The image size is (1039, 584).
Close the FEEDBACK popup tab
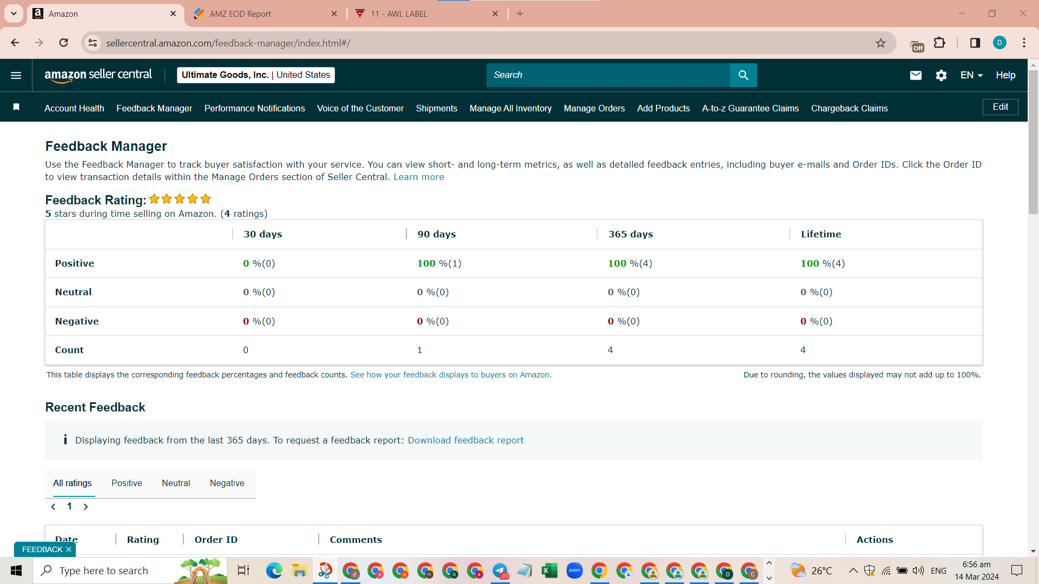pos(69,549)
